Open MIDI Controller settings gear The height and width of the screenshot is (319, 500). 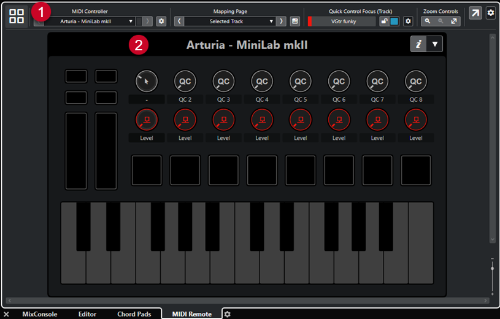tap(161, 21)
